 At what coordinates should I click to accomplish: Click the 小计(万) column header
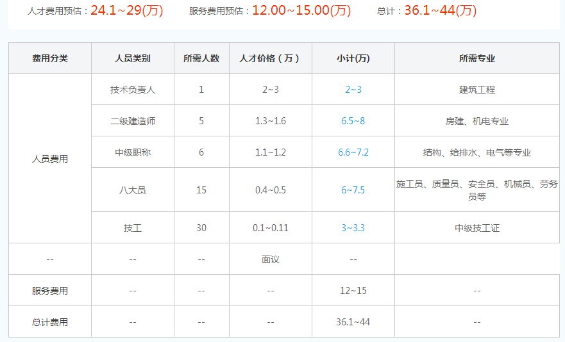tap(353, 58)
